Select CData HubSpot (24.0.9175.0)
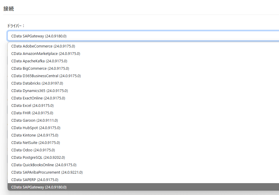Screen dimensions: 279x195 point(143,128)
